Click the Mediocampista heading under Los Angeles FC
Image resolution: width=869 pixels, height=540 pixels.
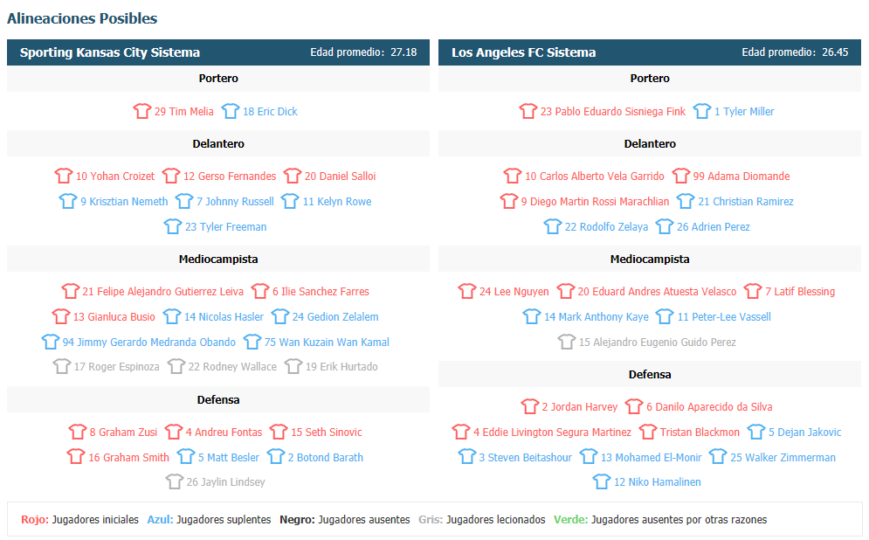point(650,259)
